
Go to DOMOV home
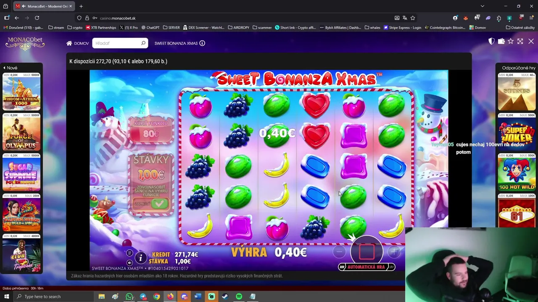pos(77,43)
